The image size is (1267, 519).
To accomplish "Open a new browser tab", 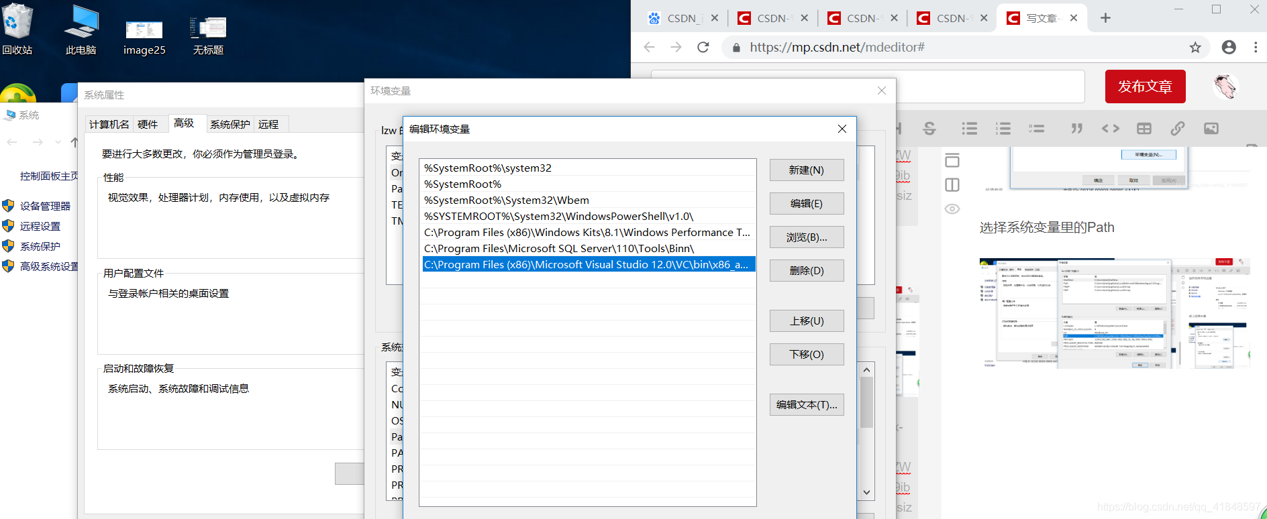I will pyautogui.click(x=1105, y=18).
